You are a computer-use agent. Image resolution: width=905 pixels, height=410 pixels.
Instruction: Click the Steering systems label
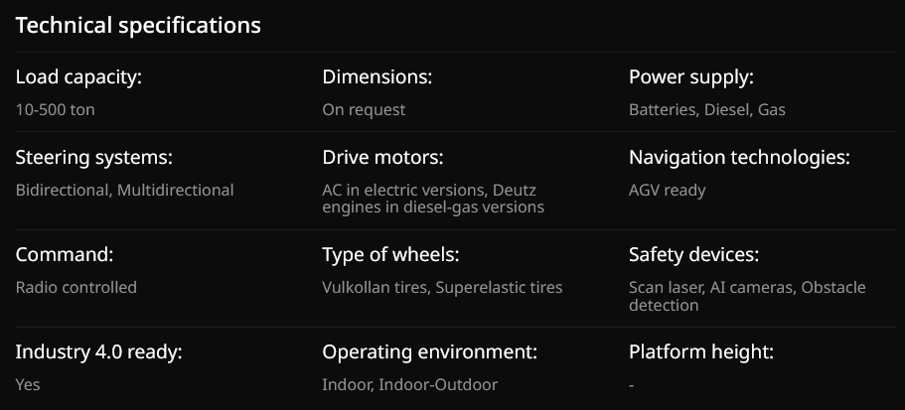94,158
